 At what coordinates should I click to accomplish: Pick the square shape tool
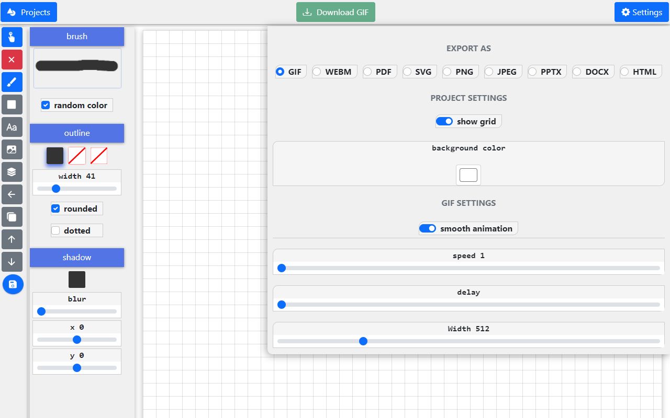[12, 104]
